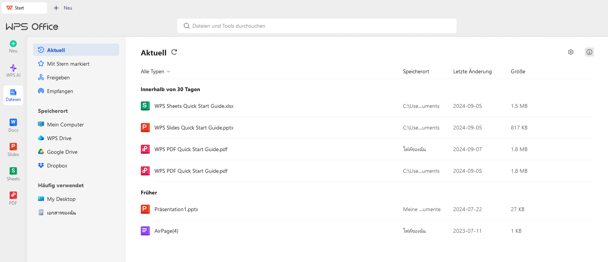608x262 pixels.
Task: Sort by Letzte Änderung column header
Action: (472, 71)
